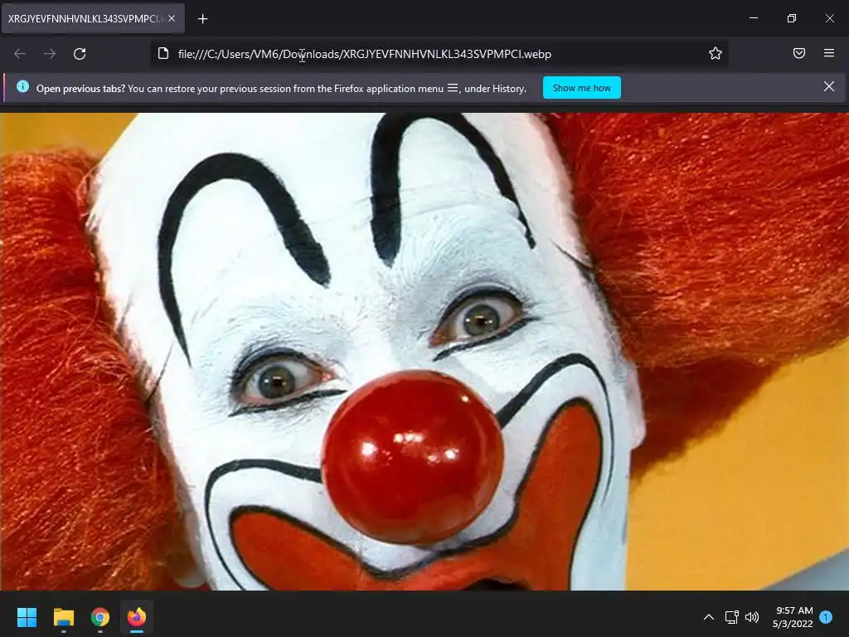The height and width of the screenshot is (637, 849).
Task: Dismiss the restore session notification bar
Action: [828, 86]
